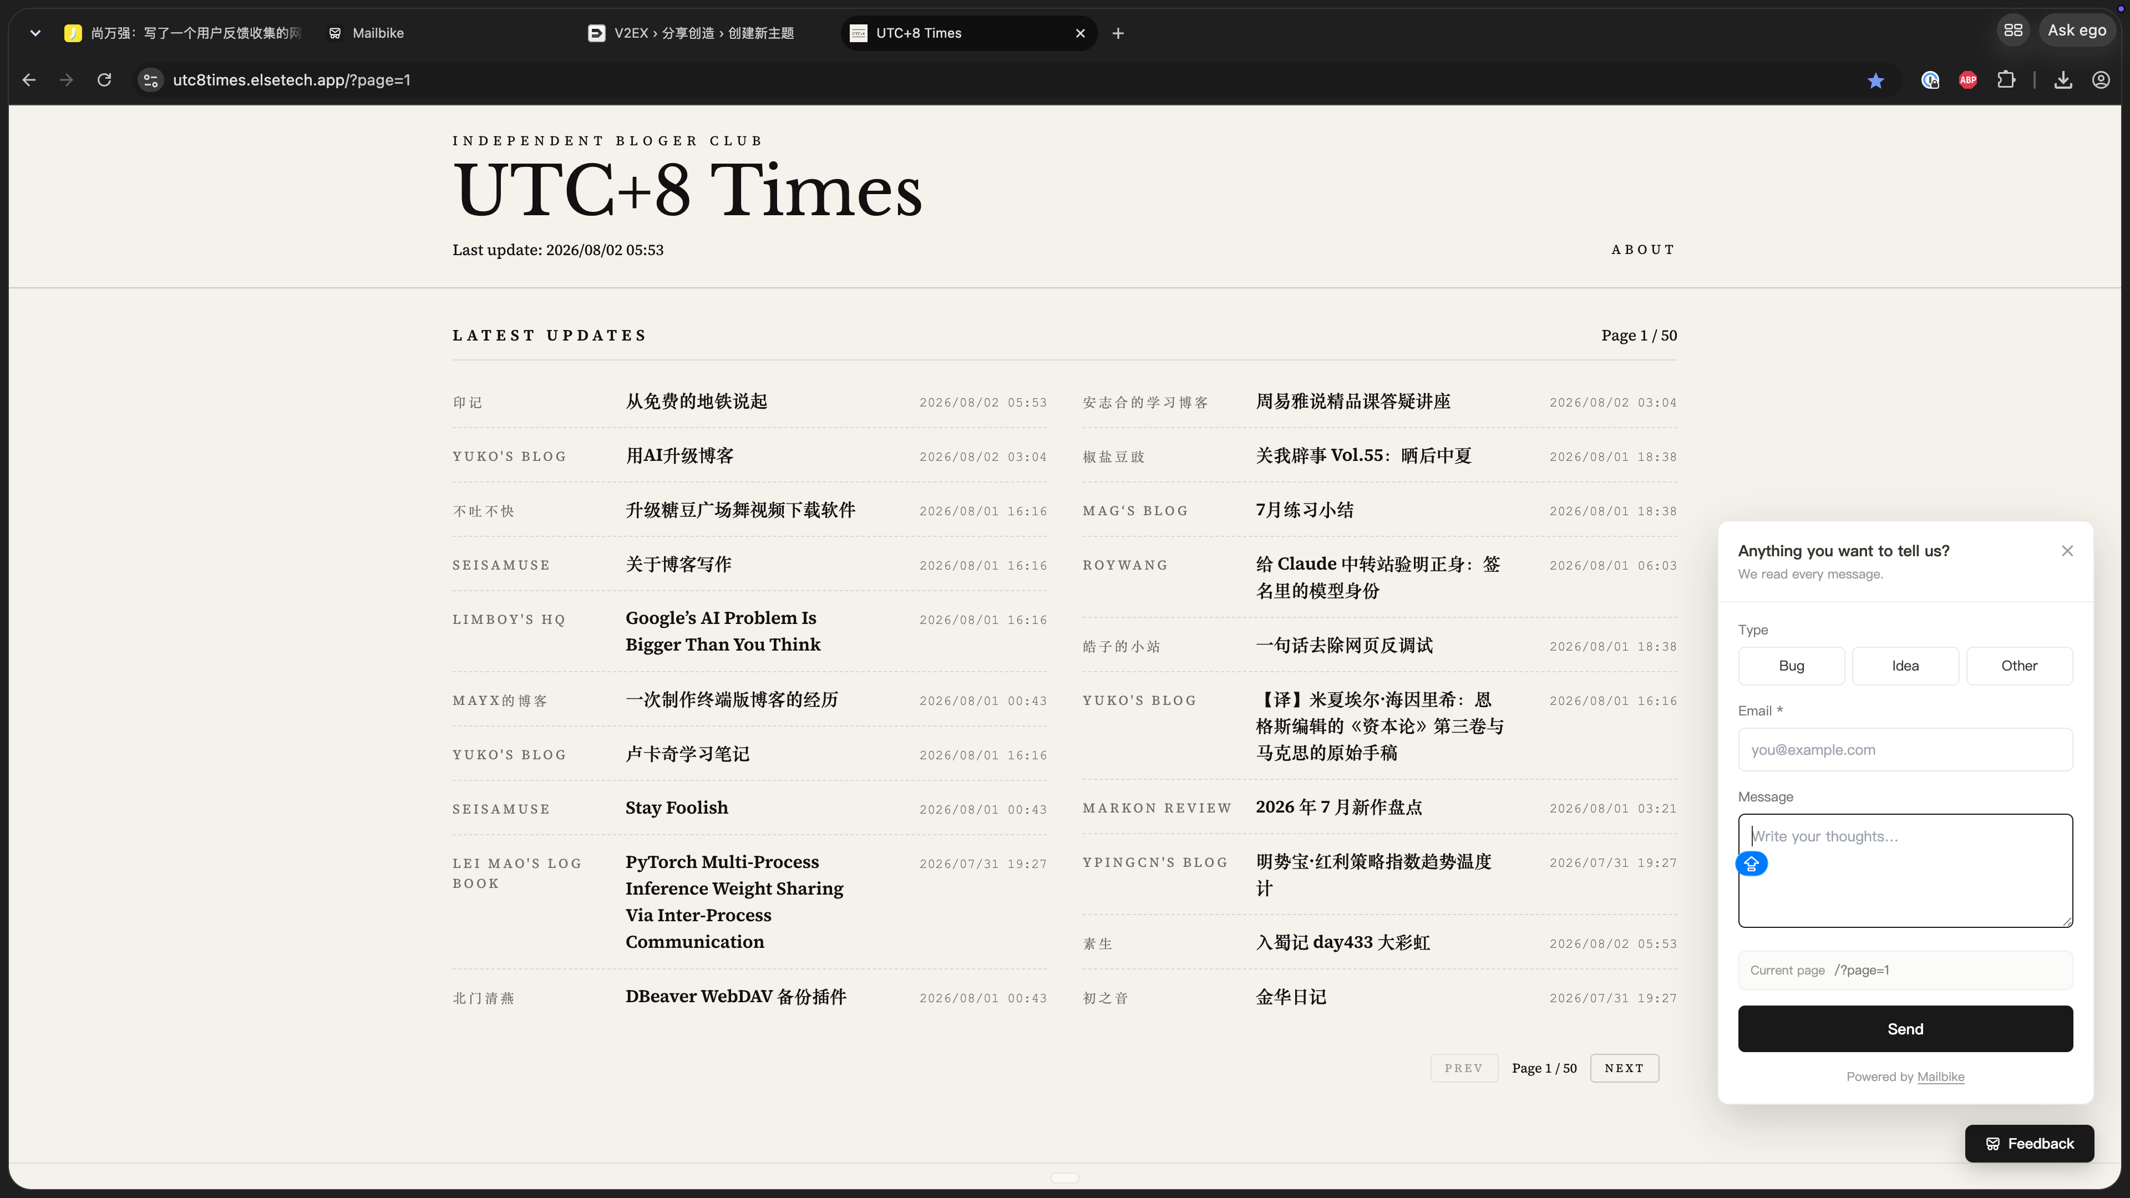2130x1198 pixels.
Task: Click the Send button
Action: coord(1905,1029)
